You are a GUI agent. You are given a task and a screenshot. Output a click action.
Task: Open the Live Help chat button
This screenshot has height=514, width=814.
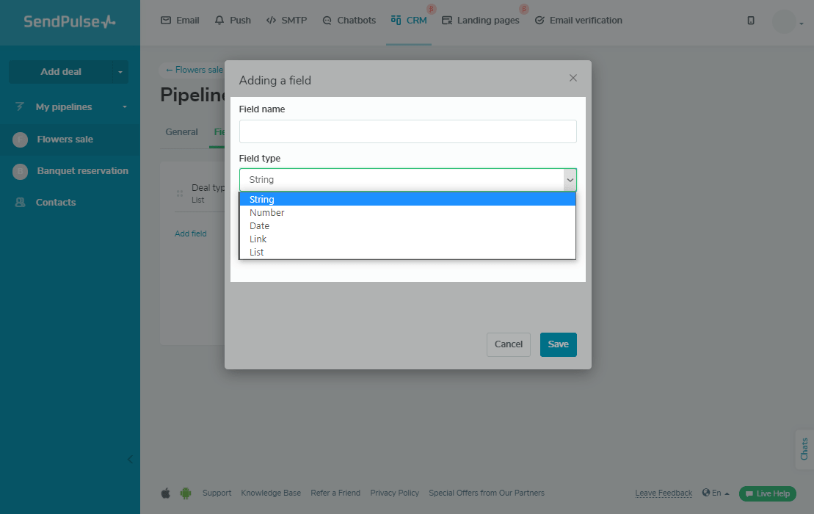(768, 493)
